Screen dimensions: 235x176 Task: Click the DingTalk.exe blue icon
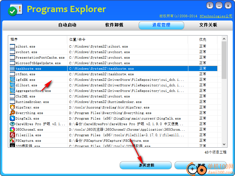pyautogui.click(x=12, y=118)
